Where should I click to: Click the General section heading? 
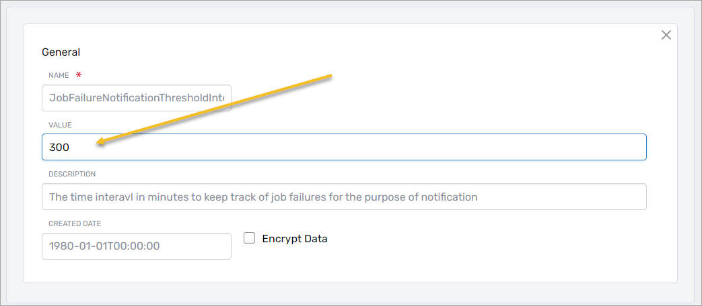click(x=61, y=52)
